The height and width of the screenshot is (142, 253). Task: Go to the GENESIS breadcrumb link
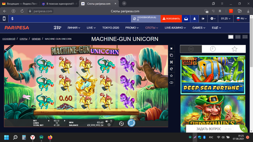pyautogui.click(x=36, y=39)
